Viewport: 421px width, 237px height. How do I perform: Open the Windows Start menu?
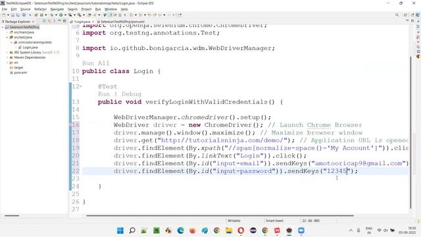120,230
